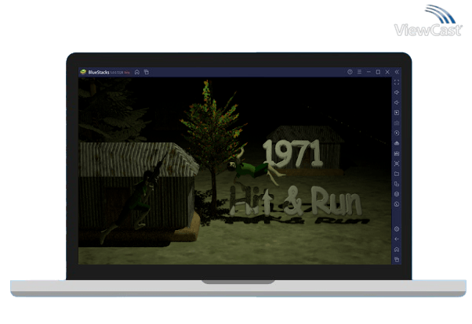Viewport: 472px width, 324px height.
Task: Maximize the BlueStacks window
Action: (378, 72)
